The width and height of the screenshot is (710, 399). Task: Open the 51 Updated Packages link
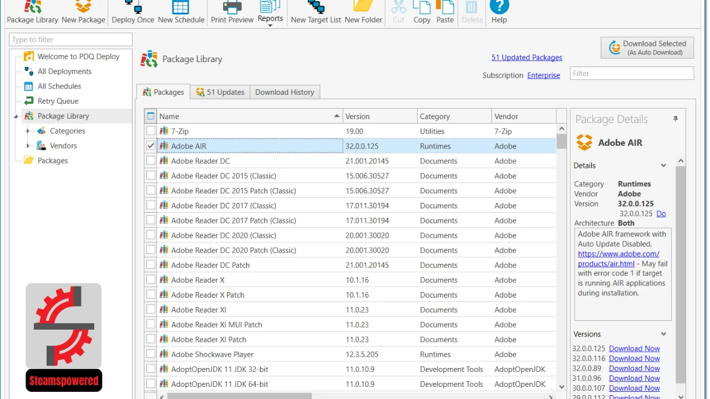point(526,58)
